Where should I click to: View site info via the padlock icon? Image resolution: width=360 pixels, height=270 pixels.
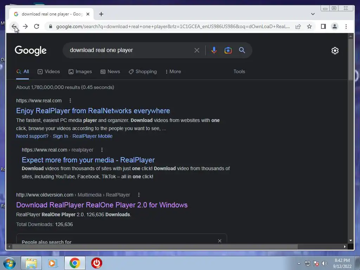coord(51,26)
